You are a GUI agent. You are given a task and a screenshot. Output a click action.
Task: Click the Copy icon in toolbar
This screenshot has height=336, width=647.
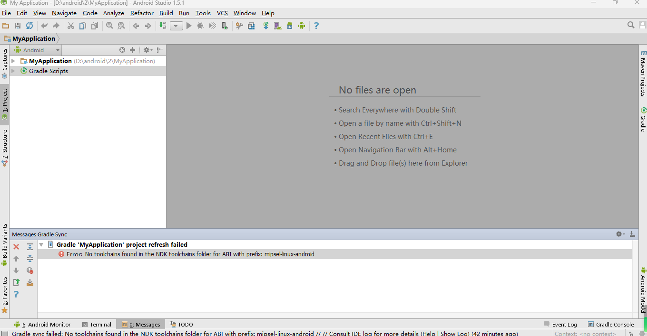(83, 26)
